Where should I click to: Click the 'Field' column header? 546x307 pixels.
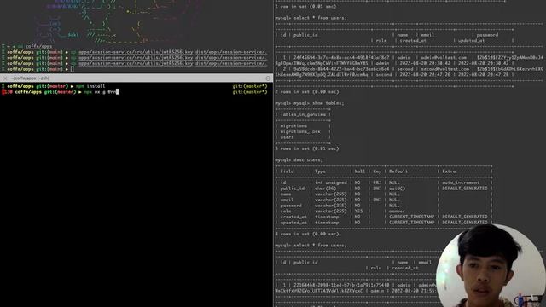(287, 171)
